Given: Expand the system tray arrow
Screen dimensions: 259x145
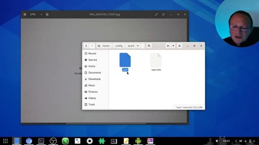Looking at the screenshot, I should (254, 141).
